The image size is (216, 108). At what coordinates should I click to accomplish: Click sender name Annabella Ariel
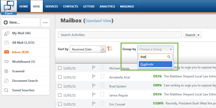[120, 77]
